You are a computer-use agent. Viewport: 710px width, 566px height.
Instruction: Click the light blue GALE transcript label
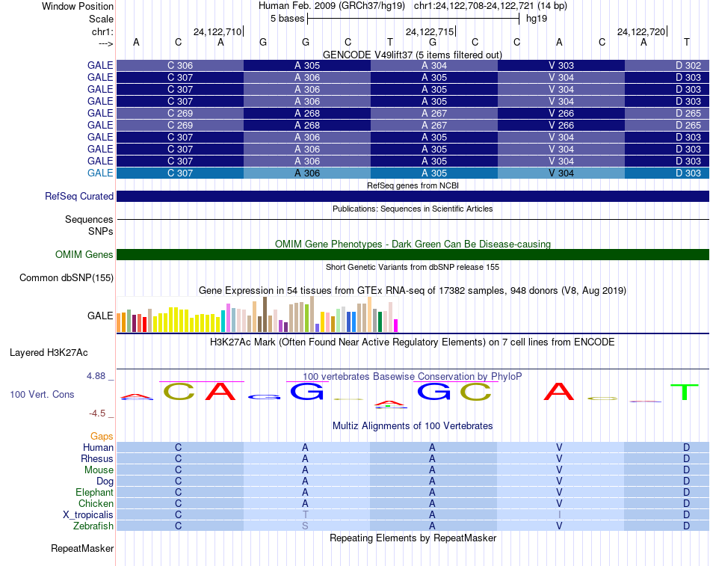pyautogui.click(x=100, y=173)
